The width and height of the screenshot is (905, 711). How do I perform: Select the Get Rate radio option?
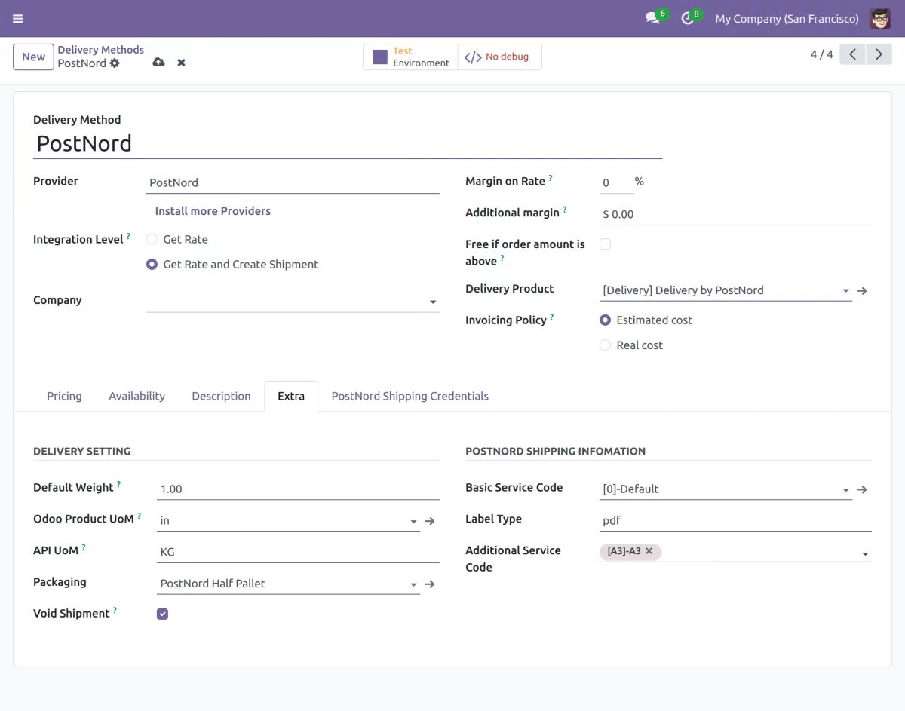click(152, 239)
